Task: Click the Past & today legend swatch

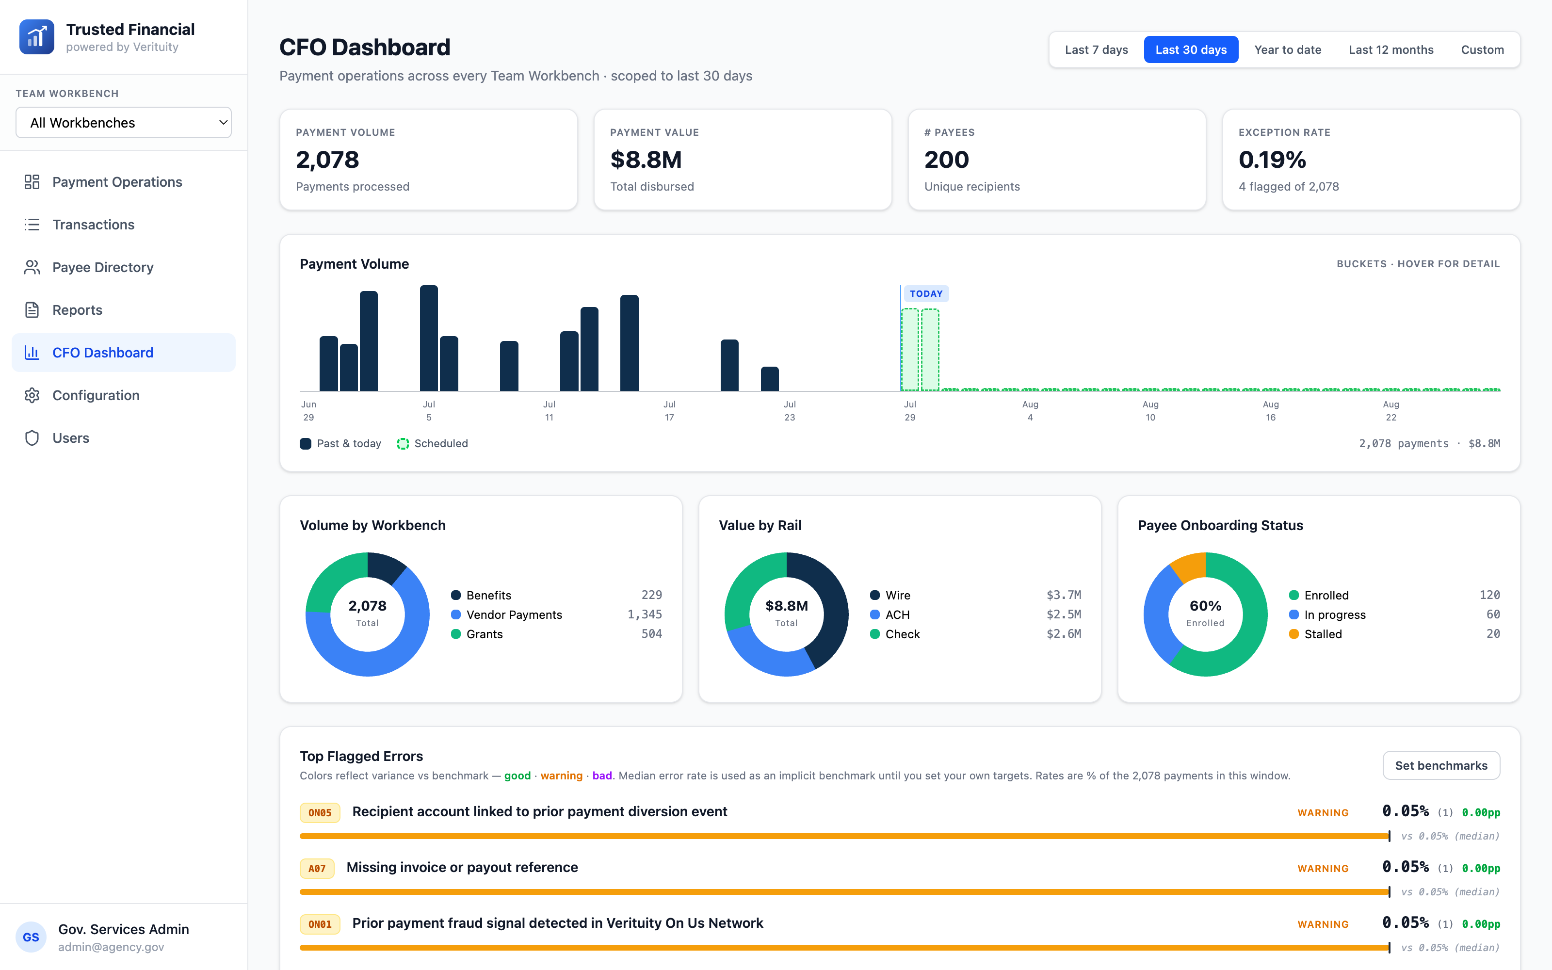Action: coord(305,444)
